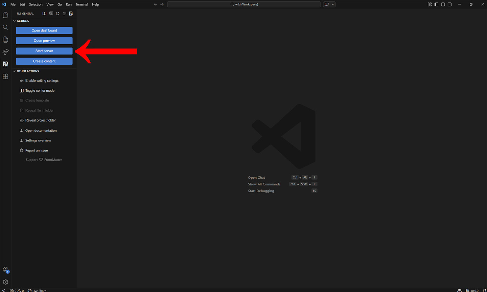Click the refresh icon in FM: General header

[58, 14]
